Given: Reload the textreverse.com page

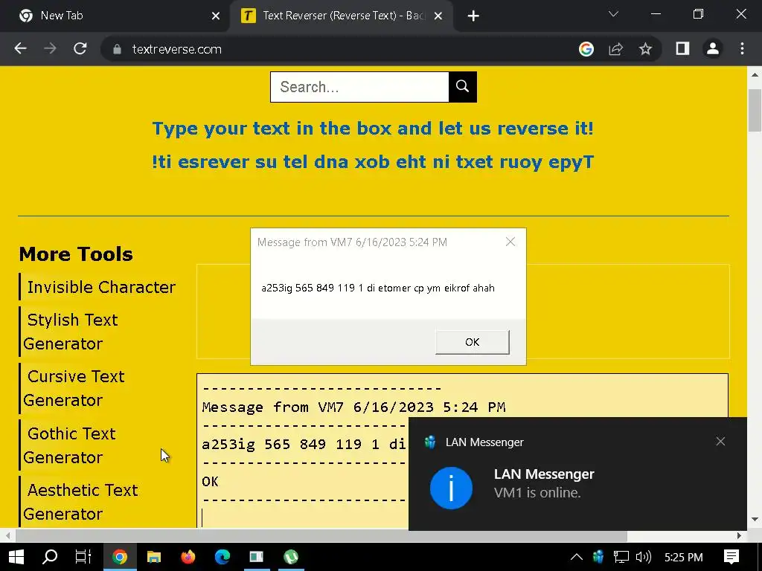Looking at the screenshot, I should 80,48.
